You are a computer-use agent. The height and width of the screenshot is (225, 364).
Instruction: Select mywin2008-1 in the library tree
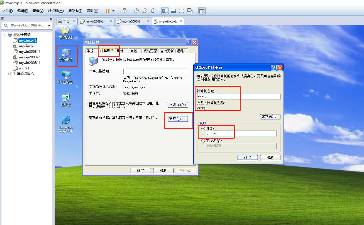click(x=29, y=63)
